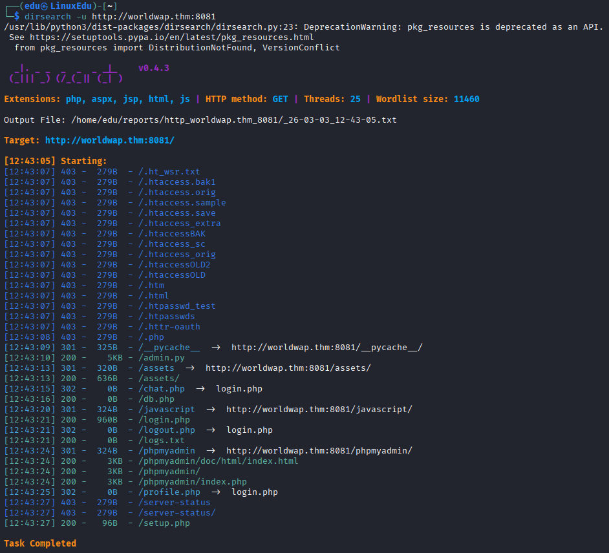Screen dimensions: 609x553
Task: Open the setuptools.pypa.io pkg_resources link
Action: click(172, 37)
